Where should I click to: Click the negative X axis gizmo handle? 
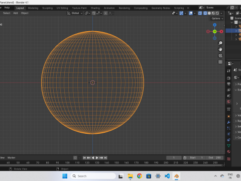tap(208, 32)
